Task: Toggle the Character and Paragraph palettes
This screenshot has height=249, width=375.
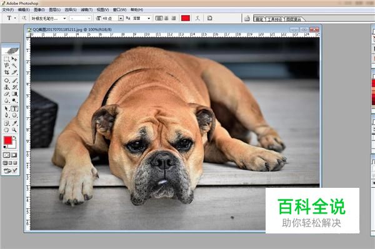Action: [x=209, y=18]
